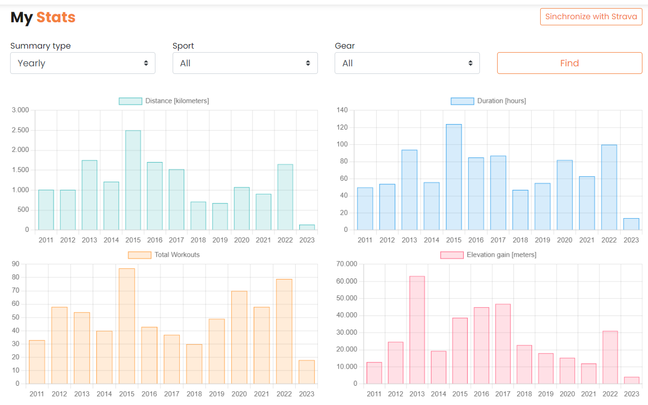Click the 2022 bar in Duration chart
Screen dimensions: 648x405
[x=609, y=187]
